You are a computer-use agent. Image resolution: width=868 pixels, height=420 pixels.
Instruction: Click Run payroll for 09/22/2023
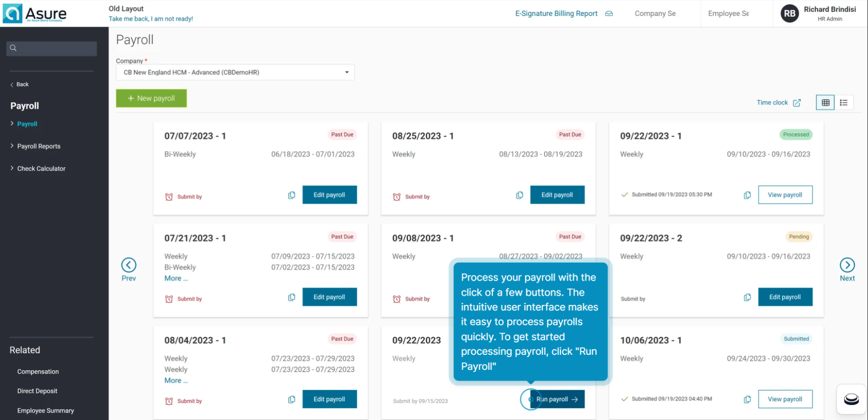click(557, 399)
